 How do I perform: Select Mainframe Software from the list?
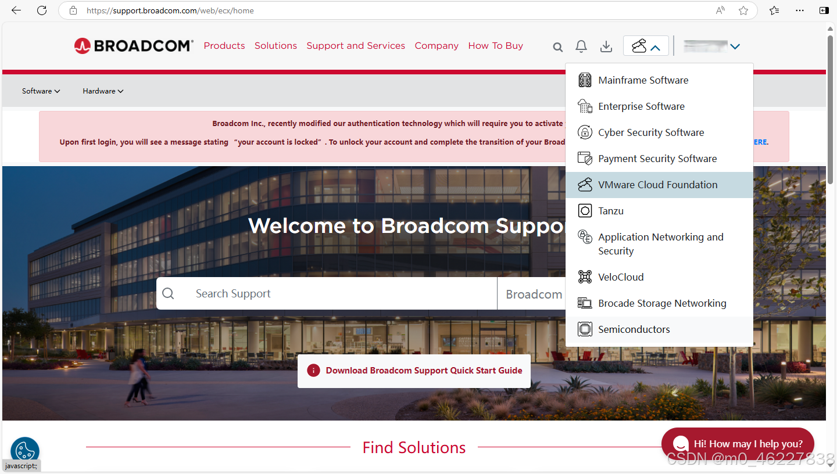coord(659,80)
